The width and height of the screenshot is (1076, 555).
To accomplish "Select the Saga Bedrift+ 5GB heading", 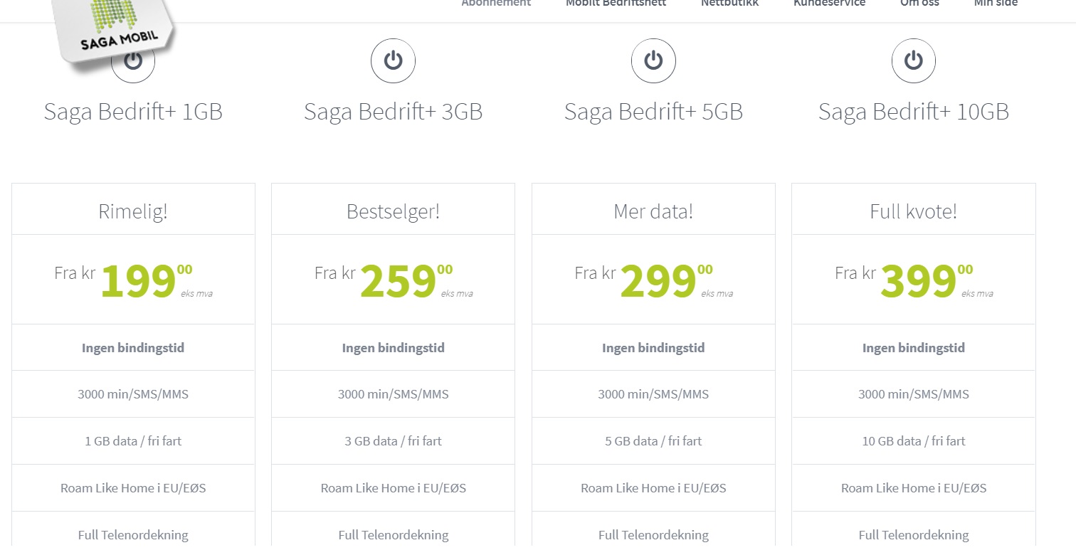I will click(x=653, y=112).
